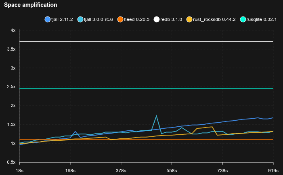Screen dimensions: 283x175
Task: Click the blue fjall 2.11.2 legend circle
Action: [x=47, y=19]
